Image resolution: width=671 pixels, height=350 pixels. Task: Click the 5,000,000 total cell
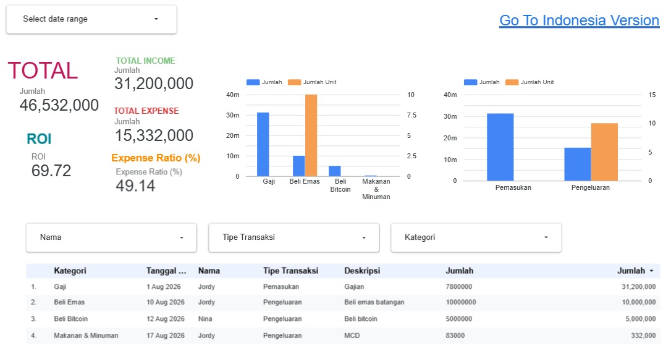click(x=641, y=318)
